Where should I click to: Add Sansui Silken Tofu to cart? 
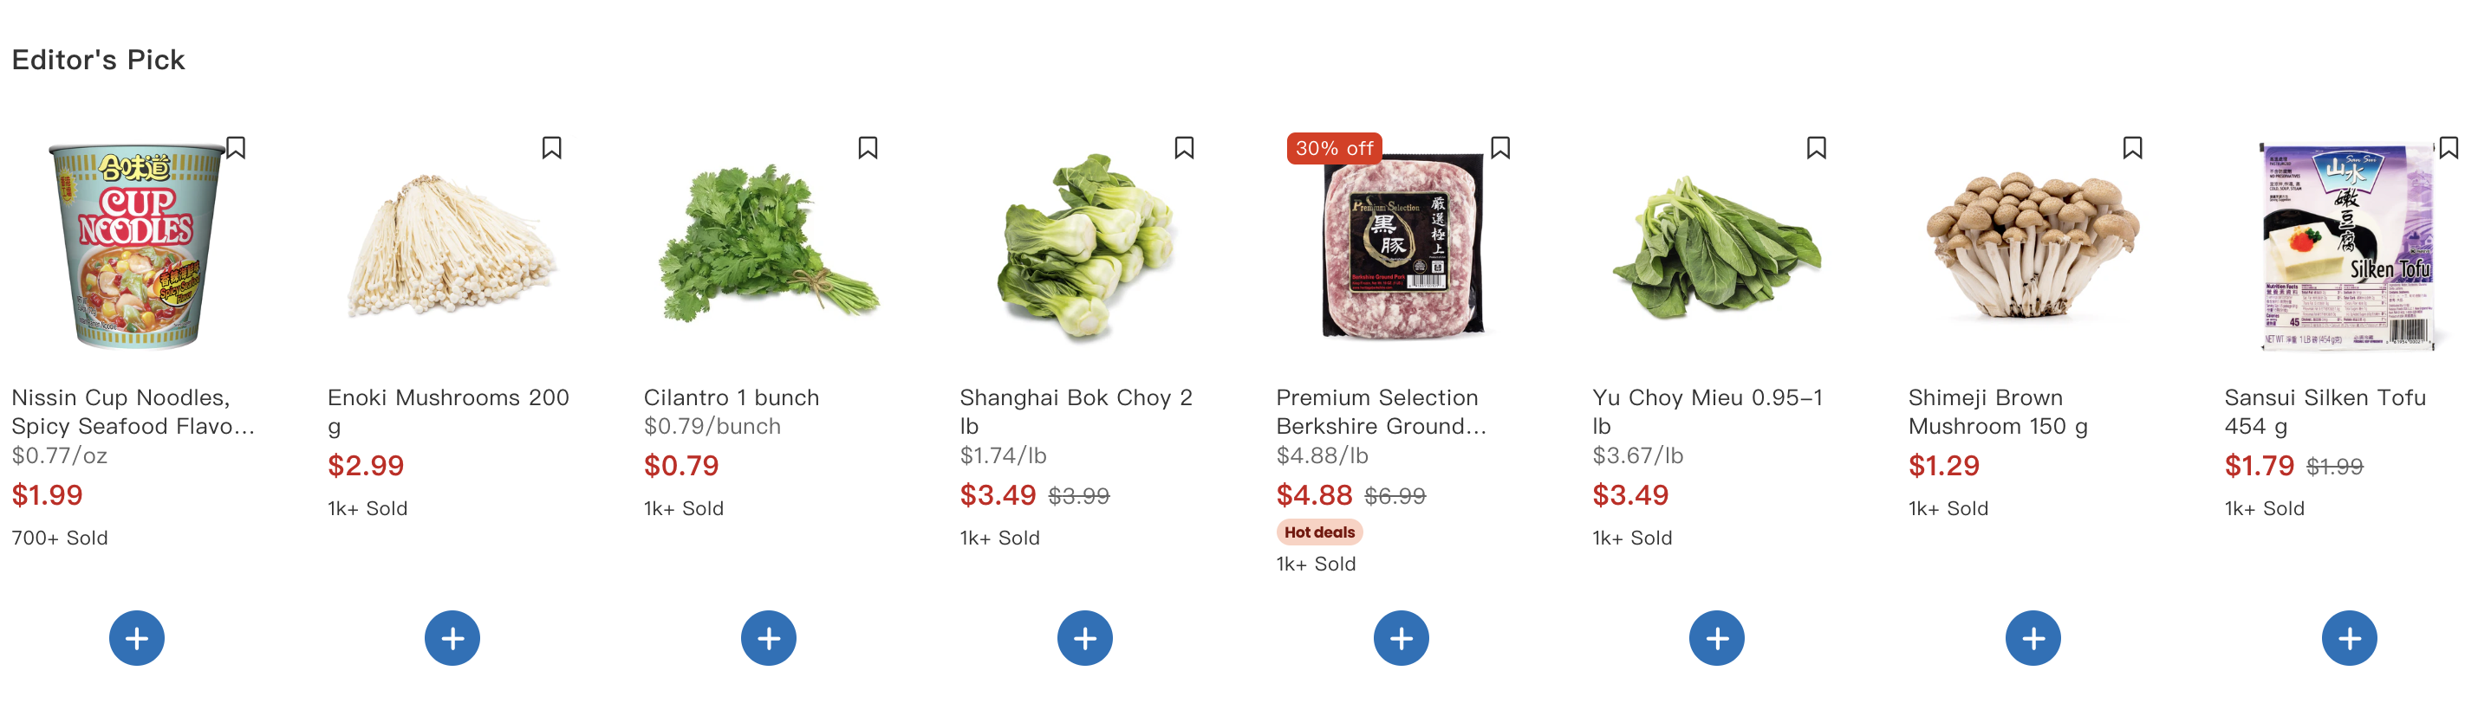[x=2349, y=638]
